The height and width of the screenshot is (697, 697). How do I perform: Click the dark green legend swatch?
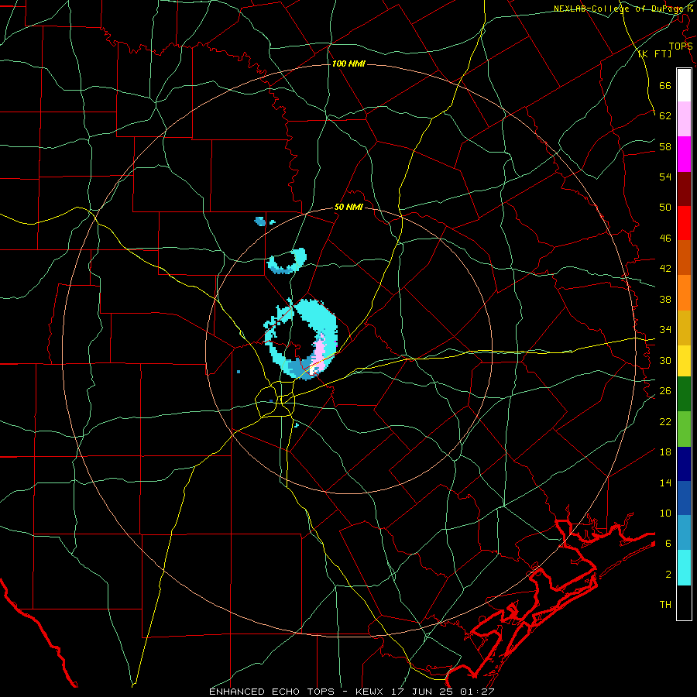point(684,394)
